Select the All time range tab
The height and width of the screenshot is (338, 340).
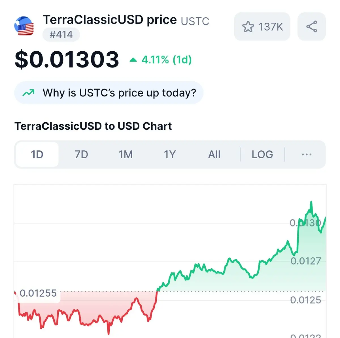(214, 155)
